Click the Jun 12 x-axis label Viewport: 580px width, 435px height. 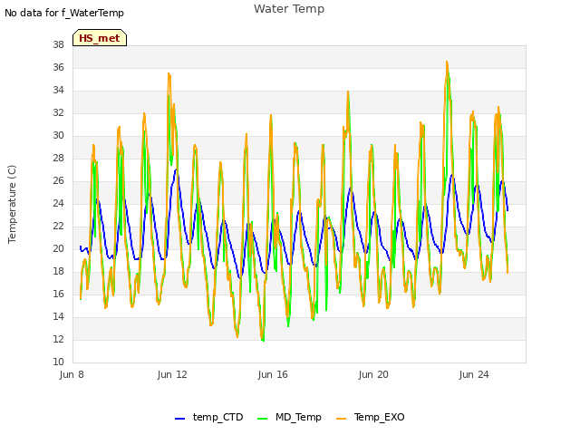tap(172, 374)
